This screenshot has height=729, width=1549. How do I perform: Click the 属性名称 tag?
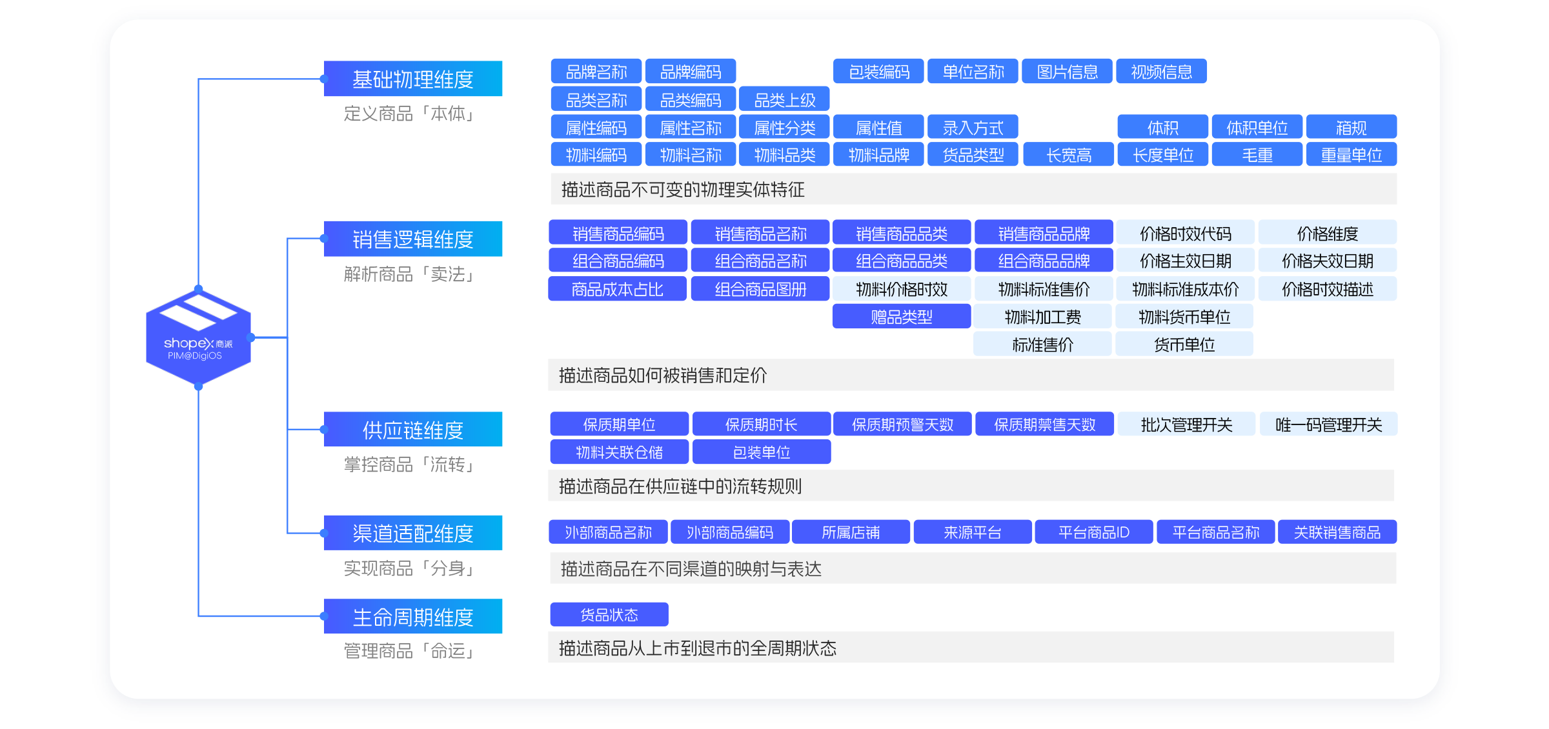[x=691, y=127]
